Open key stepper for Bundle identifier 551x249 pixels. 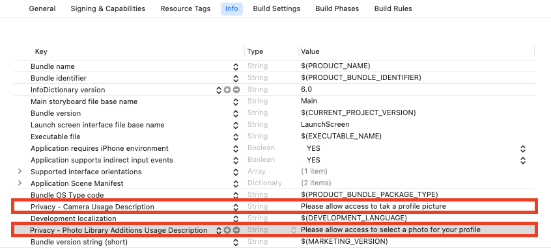(236, 78)
